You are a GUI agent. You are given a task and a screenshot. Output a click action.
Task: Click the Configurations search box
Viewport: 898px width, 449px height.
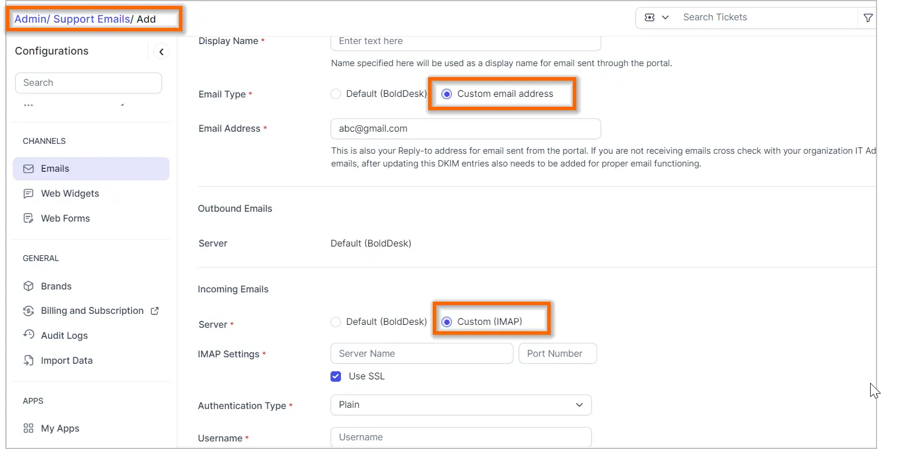click(x=88, y=83)
